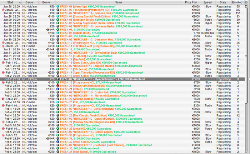This screenshot has width=250, height=154.
Task: Click the knockout icon on FRESH-10 row
Action: (x=3, y=43)
